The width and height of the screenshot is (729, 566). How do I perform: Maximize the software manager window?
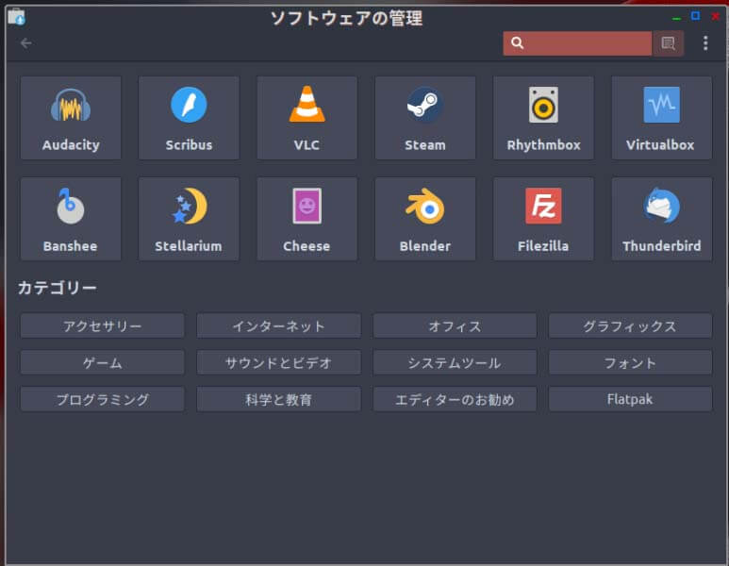(696, 16)
